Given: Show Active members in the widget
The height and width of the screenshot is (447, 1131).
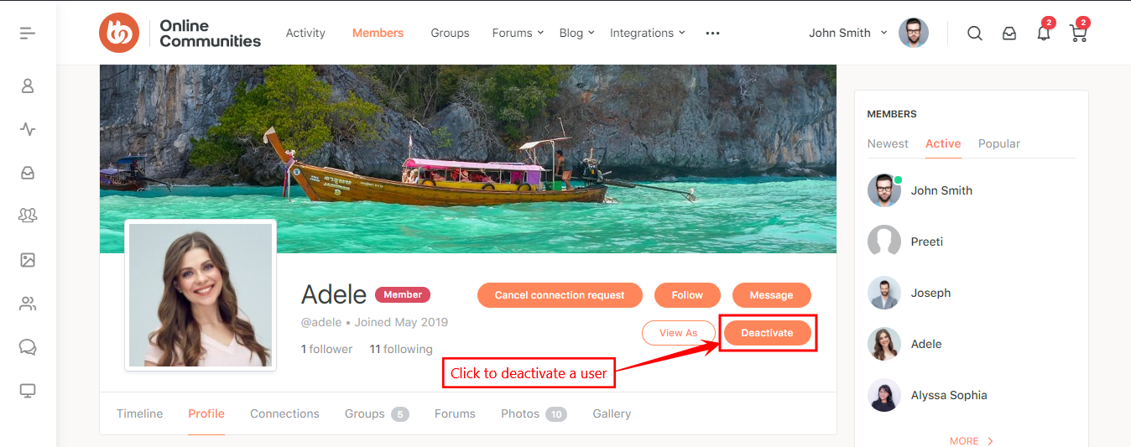Looking at the screenshot, I should coord(943,143).
